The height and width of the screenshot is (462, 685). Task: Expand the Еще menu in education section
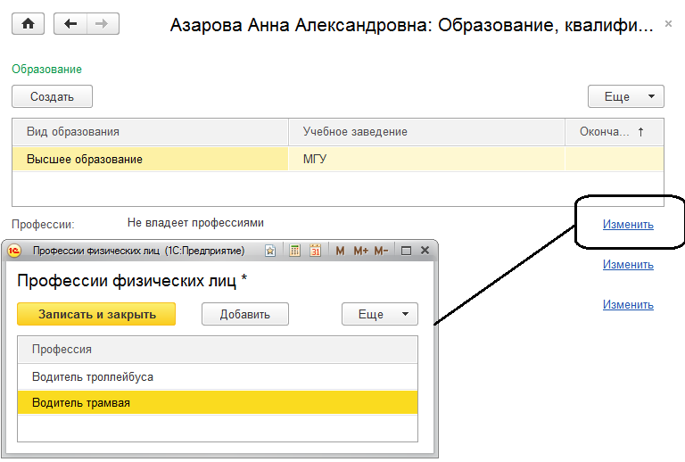pos(626,96)
